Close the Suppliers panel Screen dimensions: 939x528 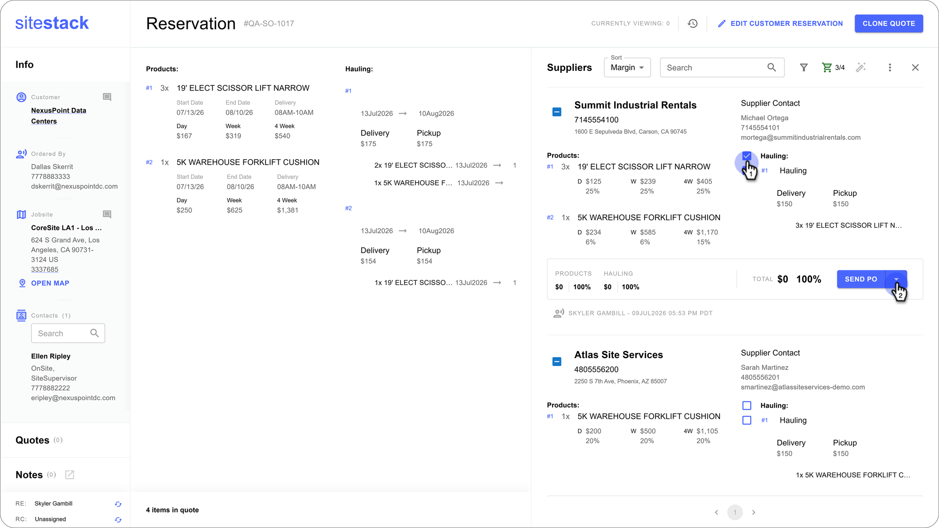tap(915, 68)
